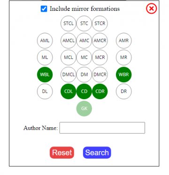Toggle the AMR position
This screenshot has height=175, width=169.
pyautogui.click(x=123, y=41)
